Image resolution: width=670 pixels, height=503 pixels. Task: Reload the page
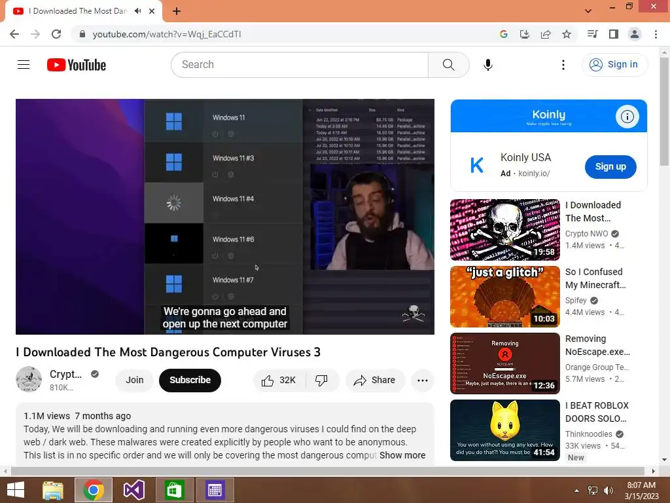pos(56,34)
